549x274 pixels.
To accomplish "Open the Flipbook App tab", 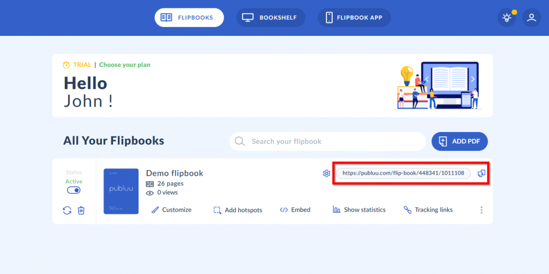I will click(354, 18).
